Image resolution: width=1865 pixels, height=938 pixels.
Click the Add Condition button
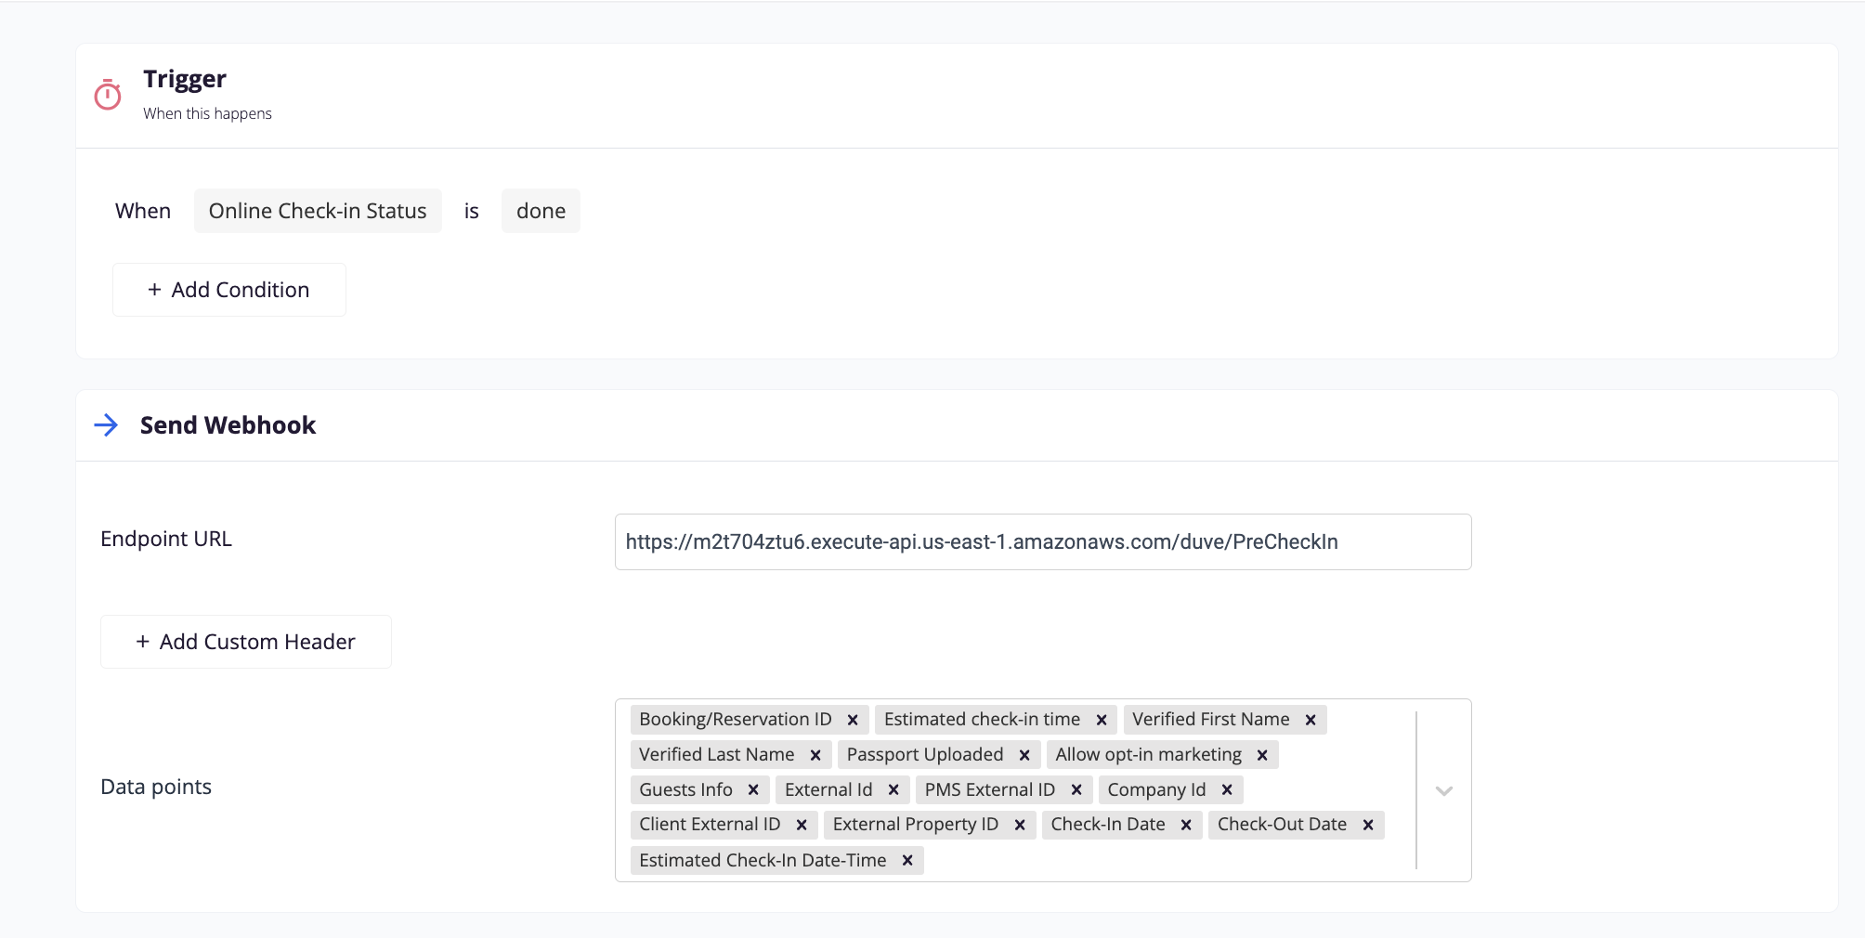click(229, 290)
